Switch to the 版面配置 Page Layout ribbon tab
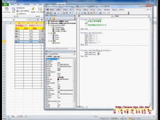The width and height of the screenshot is (160, 120). pyautogui.click(x=26, y=4)
